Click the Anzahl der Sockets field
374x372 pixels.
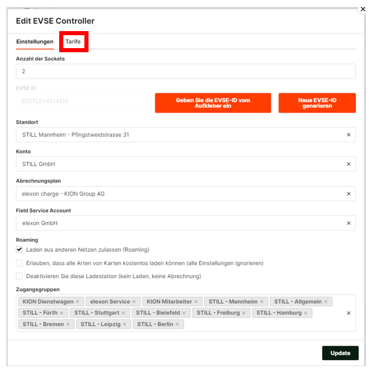tap(186, 71)
